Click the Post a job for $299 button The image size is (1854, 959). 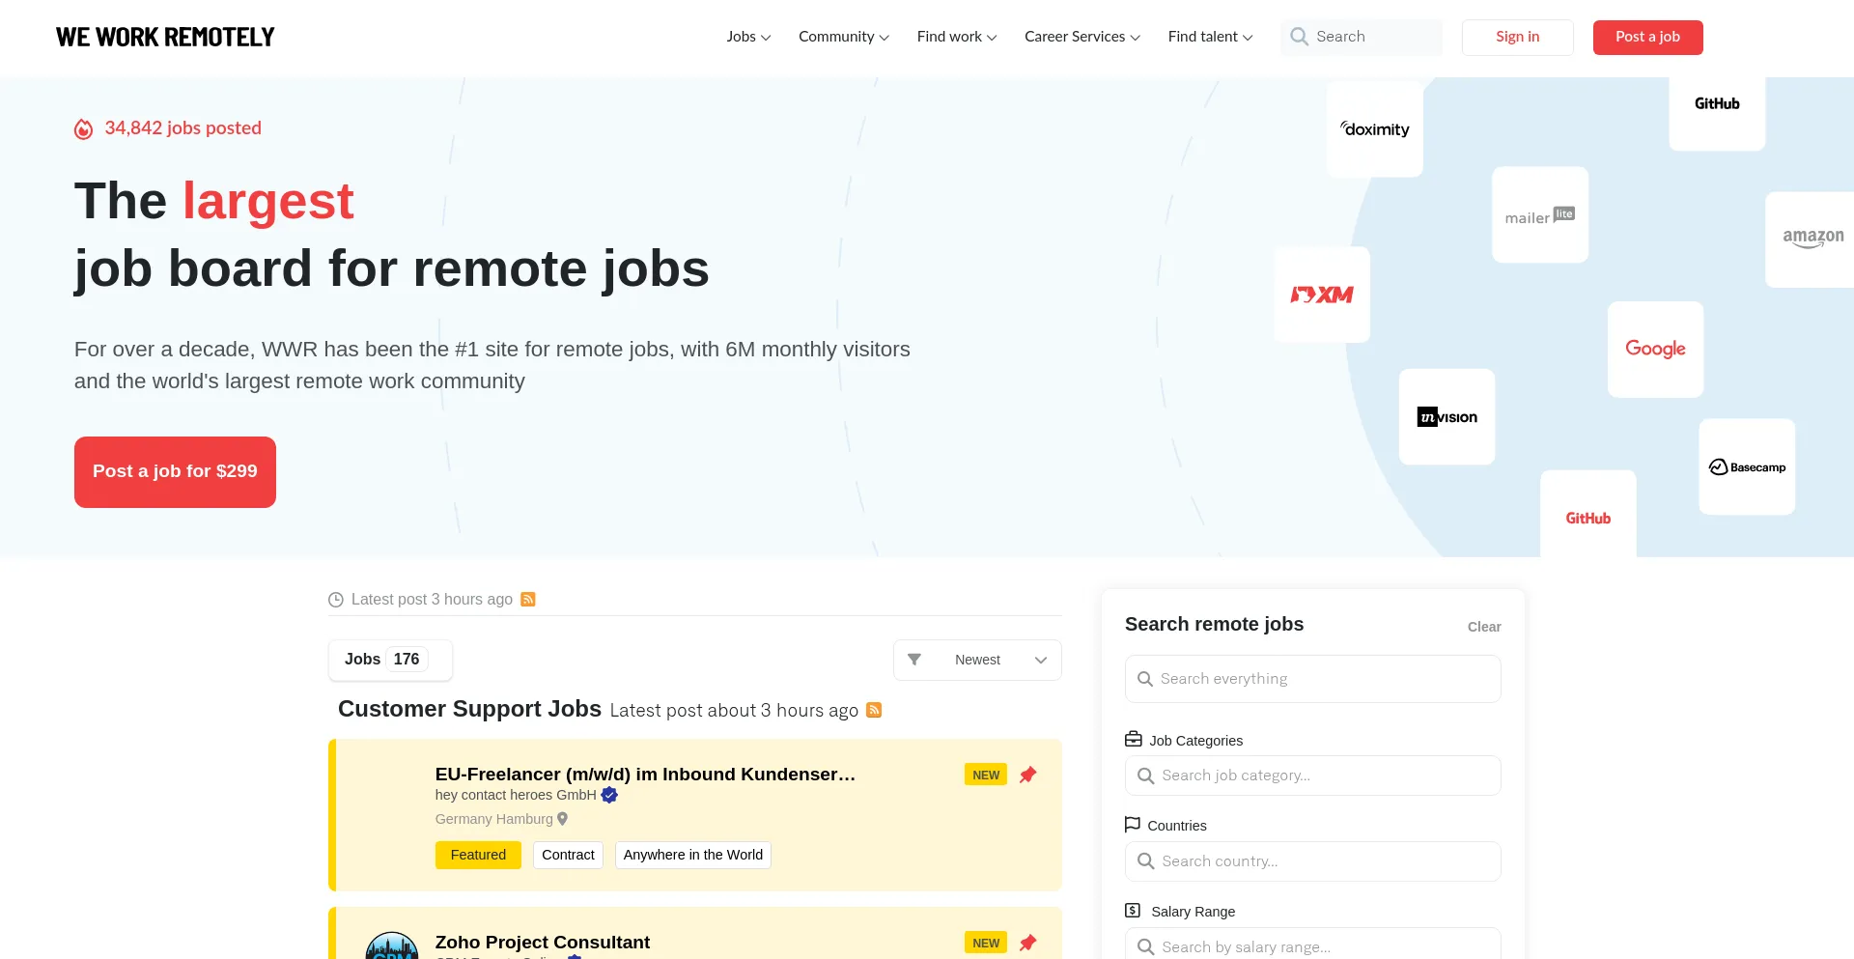point(175,471)
